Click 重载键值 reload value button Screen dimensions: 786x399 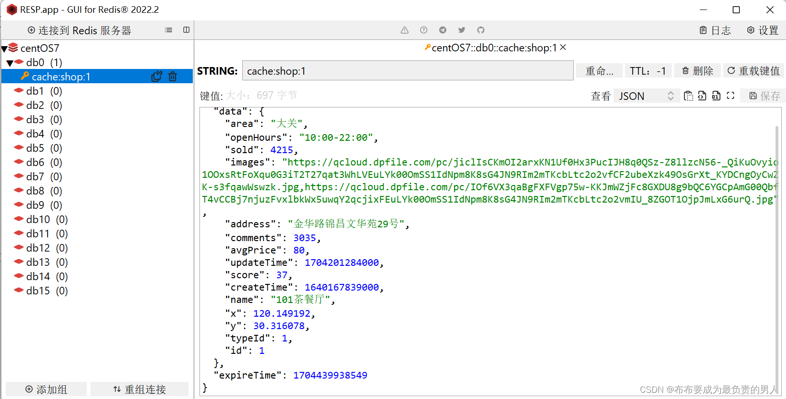754,71
